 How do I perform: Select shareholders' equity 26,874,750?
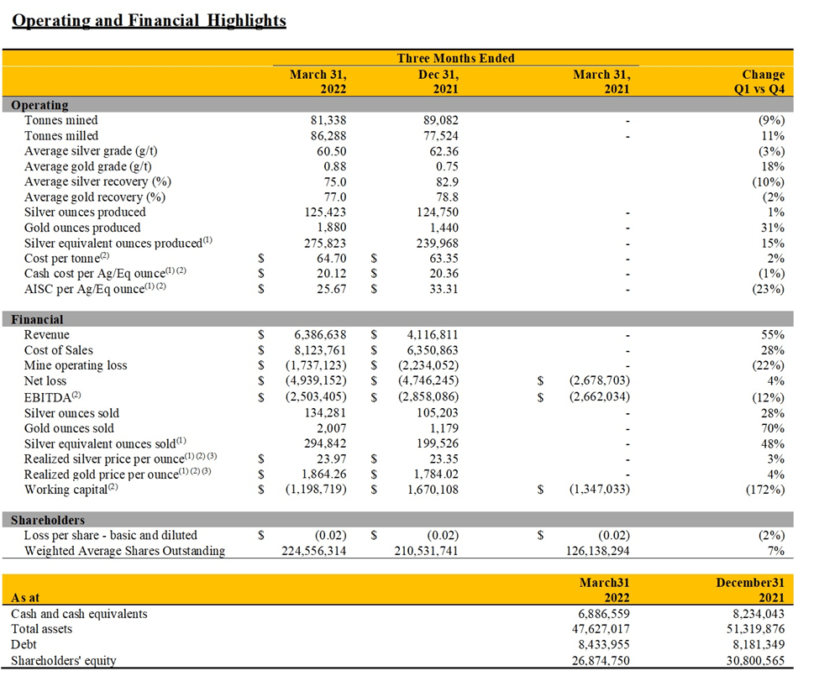[601, 661]
